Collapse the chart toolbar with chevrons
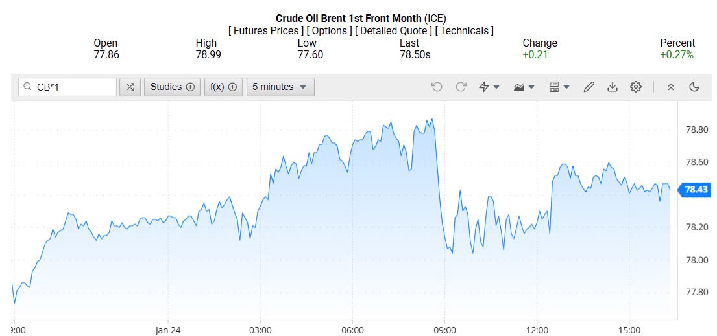 [x=671, y=87]
